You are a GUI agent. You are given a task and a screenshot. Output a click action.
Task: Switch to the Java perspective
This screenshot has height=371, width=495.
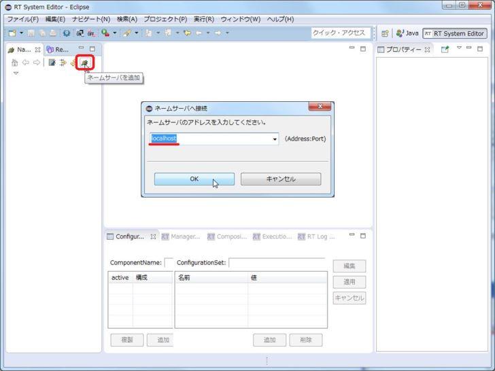point(407,33)
